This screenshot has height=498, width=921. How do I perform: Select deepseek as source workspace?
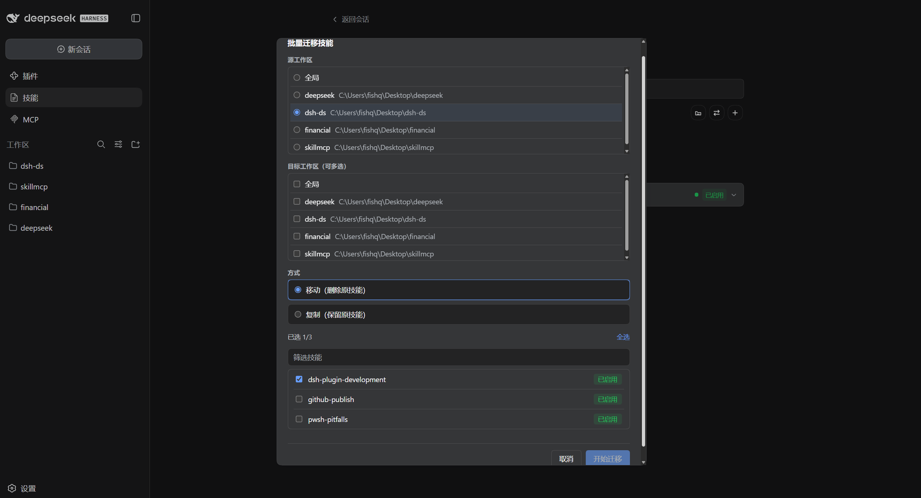tap(456, 95)
